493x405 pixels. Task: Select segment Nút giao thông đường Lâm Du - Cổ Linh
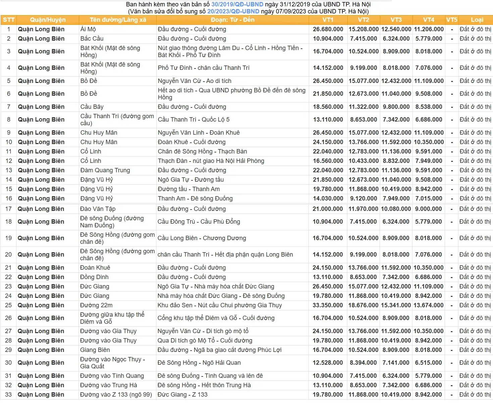click(230, 51)
